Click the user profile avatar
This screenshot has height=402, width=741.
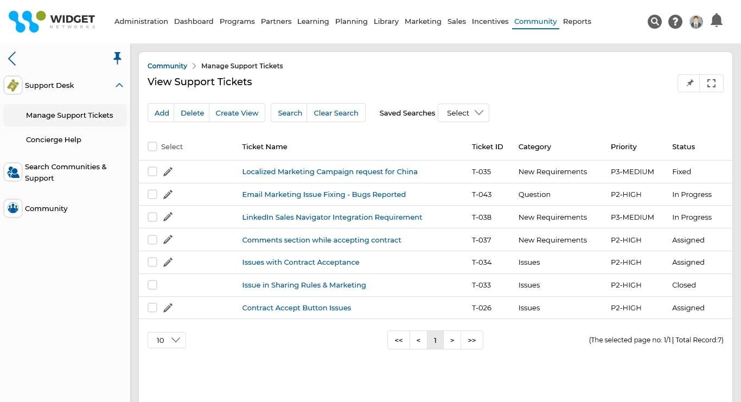696,22
